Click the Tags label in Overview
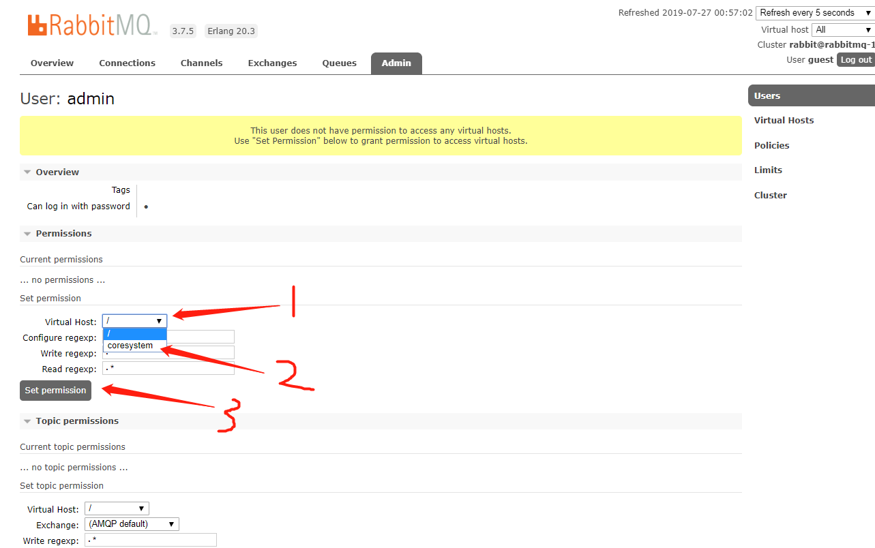 point(121,190)
